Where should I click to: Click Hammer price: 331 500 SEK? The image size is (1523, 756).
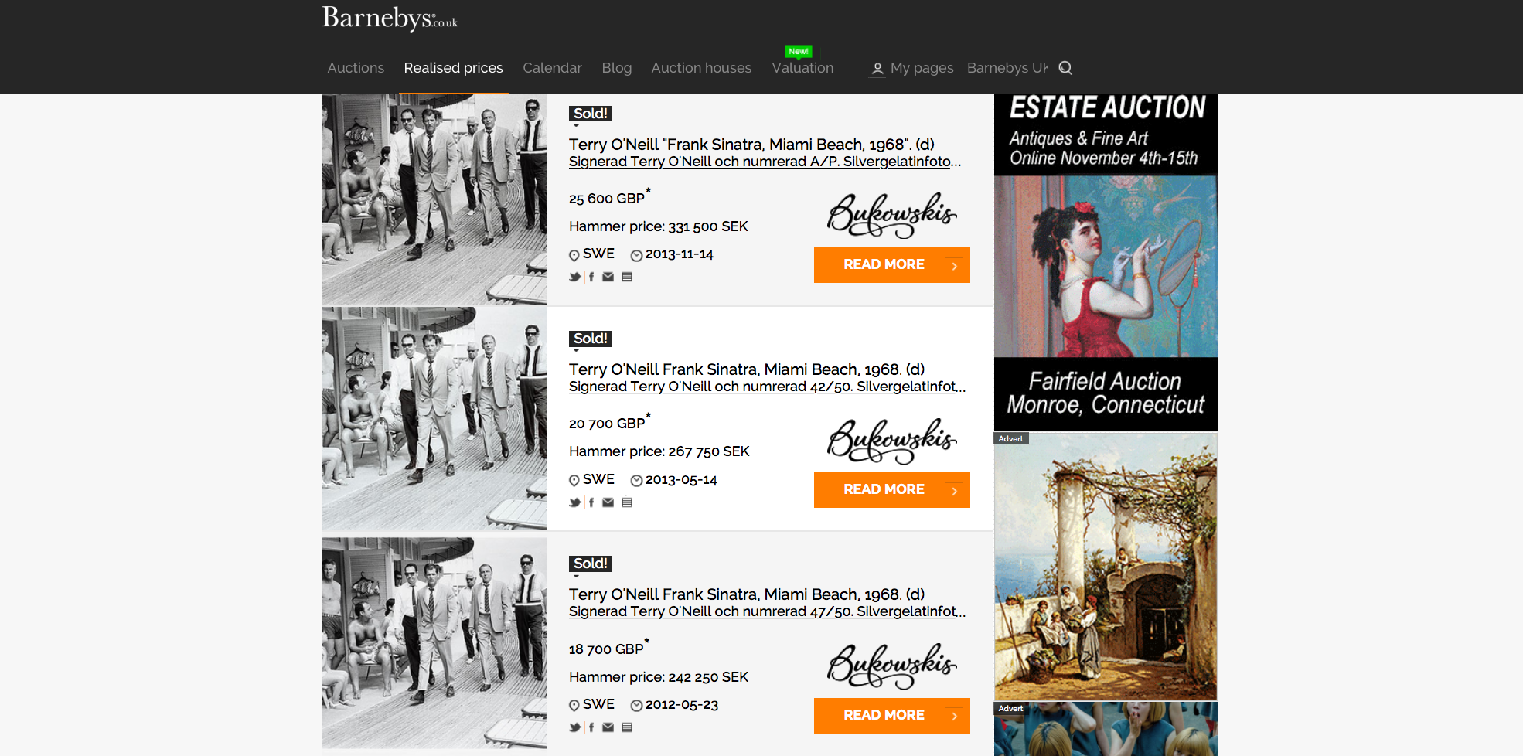[659, 226]
